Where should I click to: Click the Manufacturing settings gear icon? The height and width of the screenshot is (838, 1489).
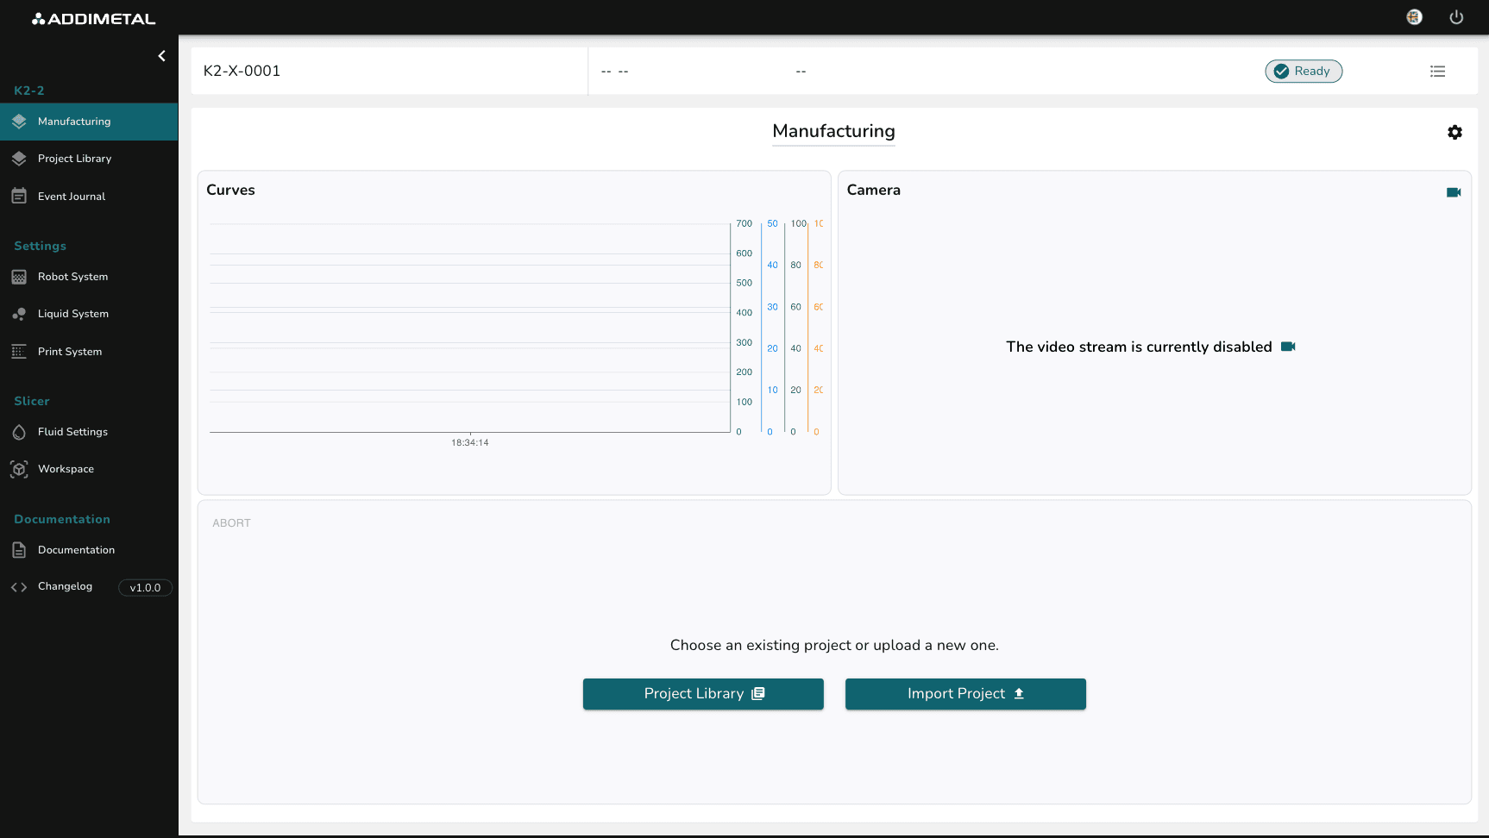pyautogui.click(x=1454, y=132)
